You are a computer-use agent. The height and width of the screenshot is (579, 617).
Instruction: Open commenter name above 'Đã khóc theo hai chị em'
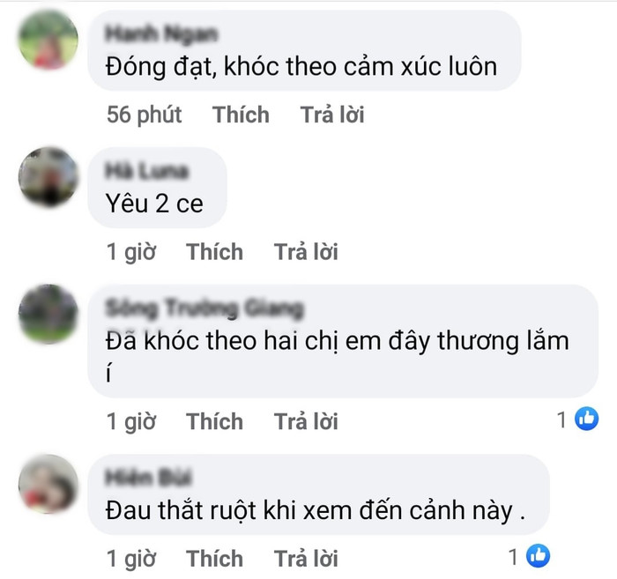204,308
